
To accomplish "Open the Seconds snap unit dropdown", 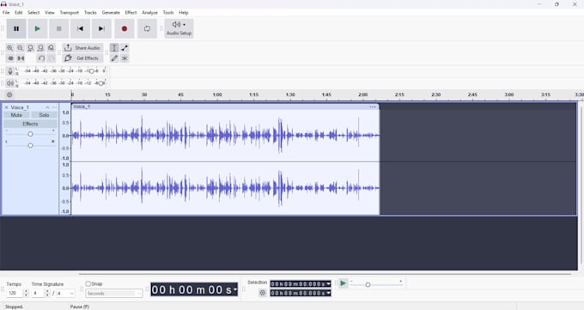I will pyautogui.click(x=114, y=294).
